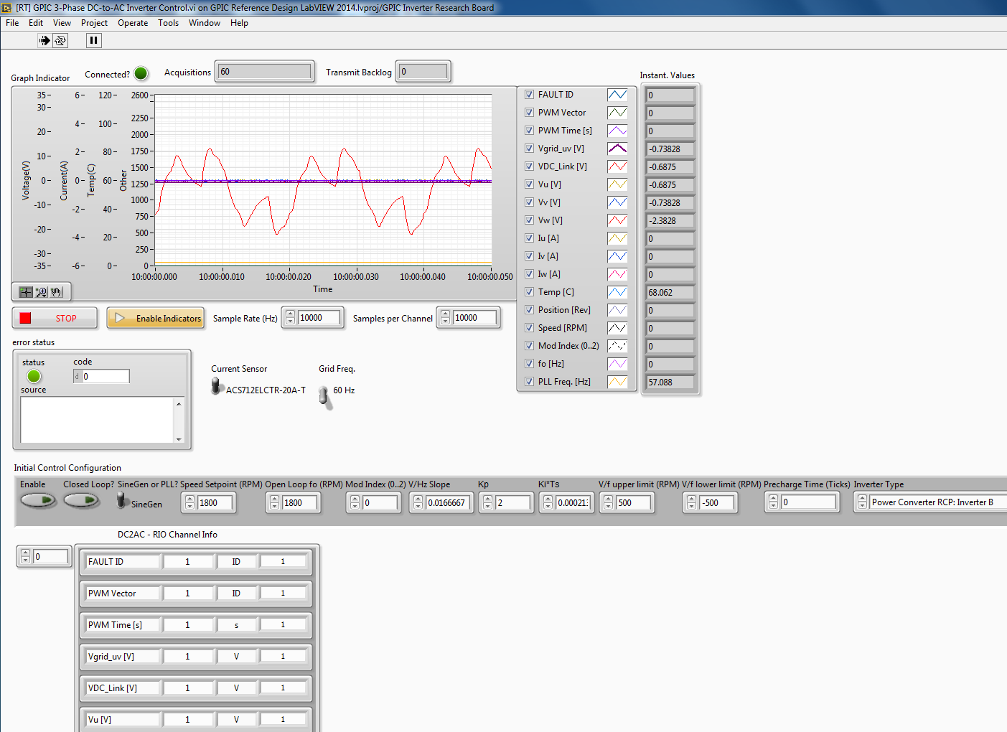Screen dimensions: 1007x732
Task: Open the Edit menu
Action: click(36, 23)
